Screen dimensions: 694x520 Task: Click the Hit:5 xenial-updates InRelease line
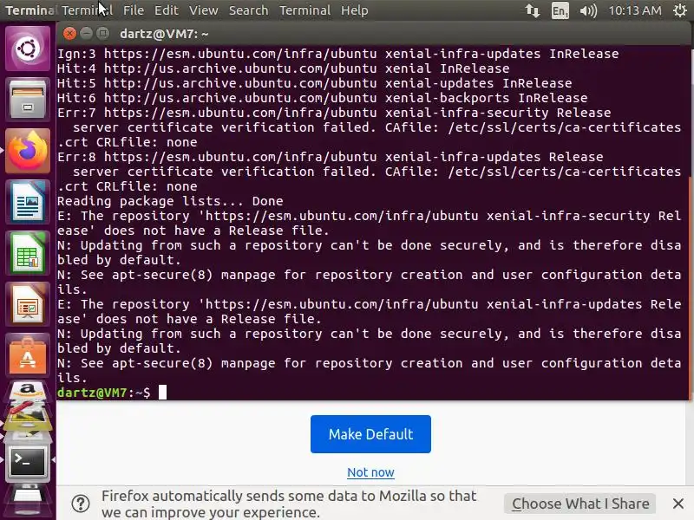315,83
